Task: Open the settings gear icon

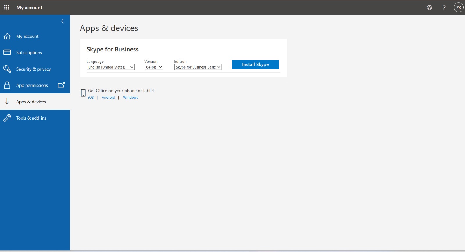Action: [430, 7]
